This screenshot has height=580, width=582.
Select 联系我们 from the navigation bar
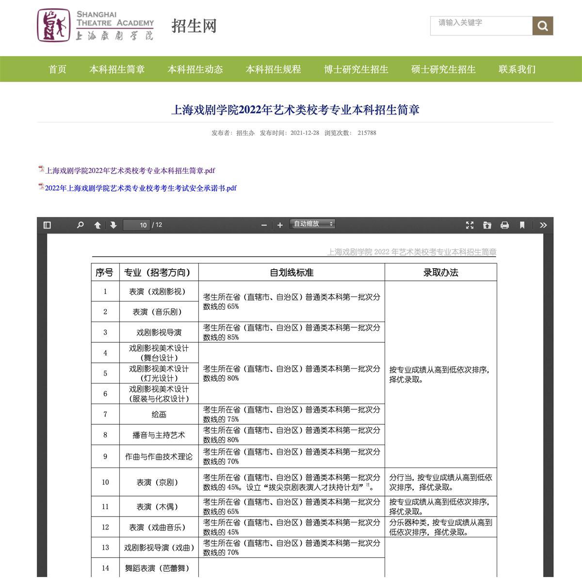517,69
